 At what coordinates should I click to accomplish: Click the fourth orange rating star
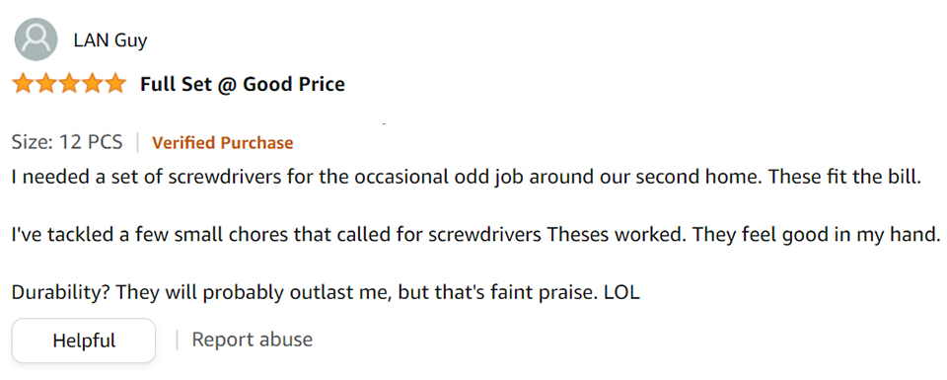coord(93,83)
